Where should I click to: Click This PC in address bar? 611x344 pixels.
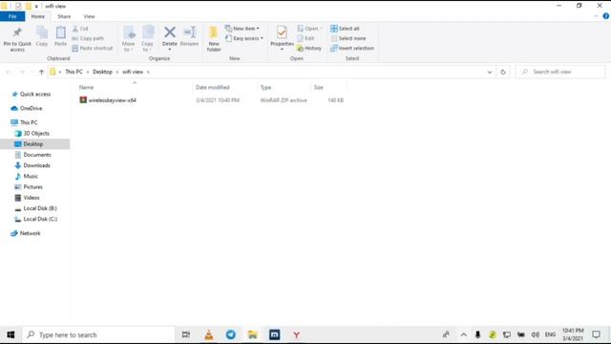(74, 72)
